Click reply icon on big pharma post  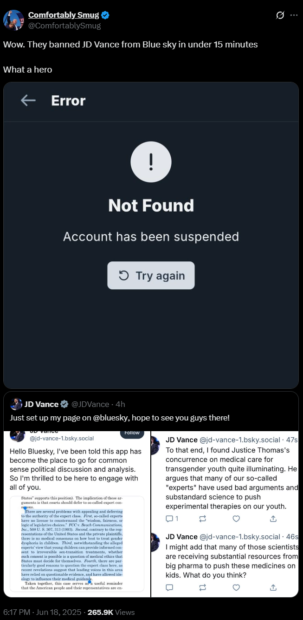click(169, 587)
